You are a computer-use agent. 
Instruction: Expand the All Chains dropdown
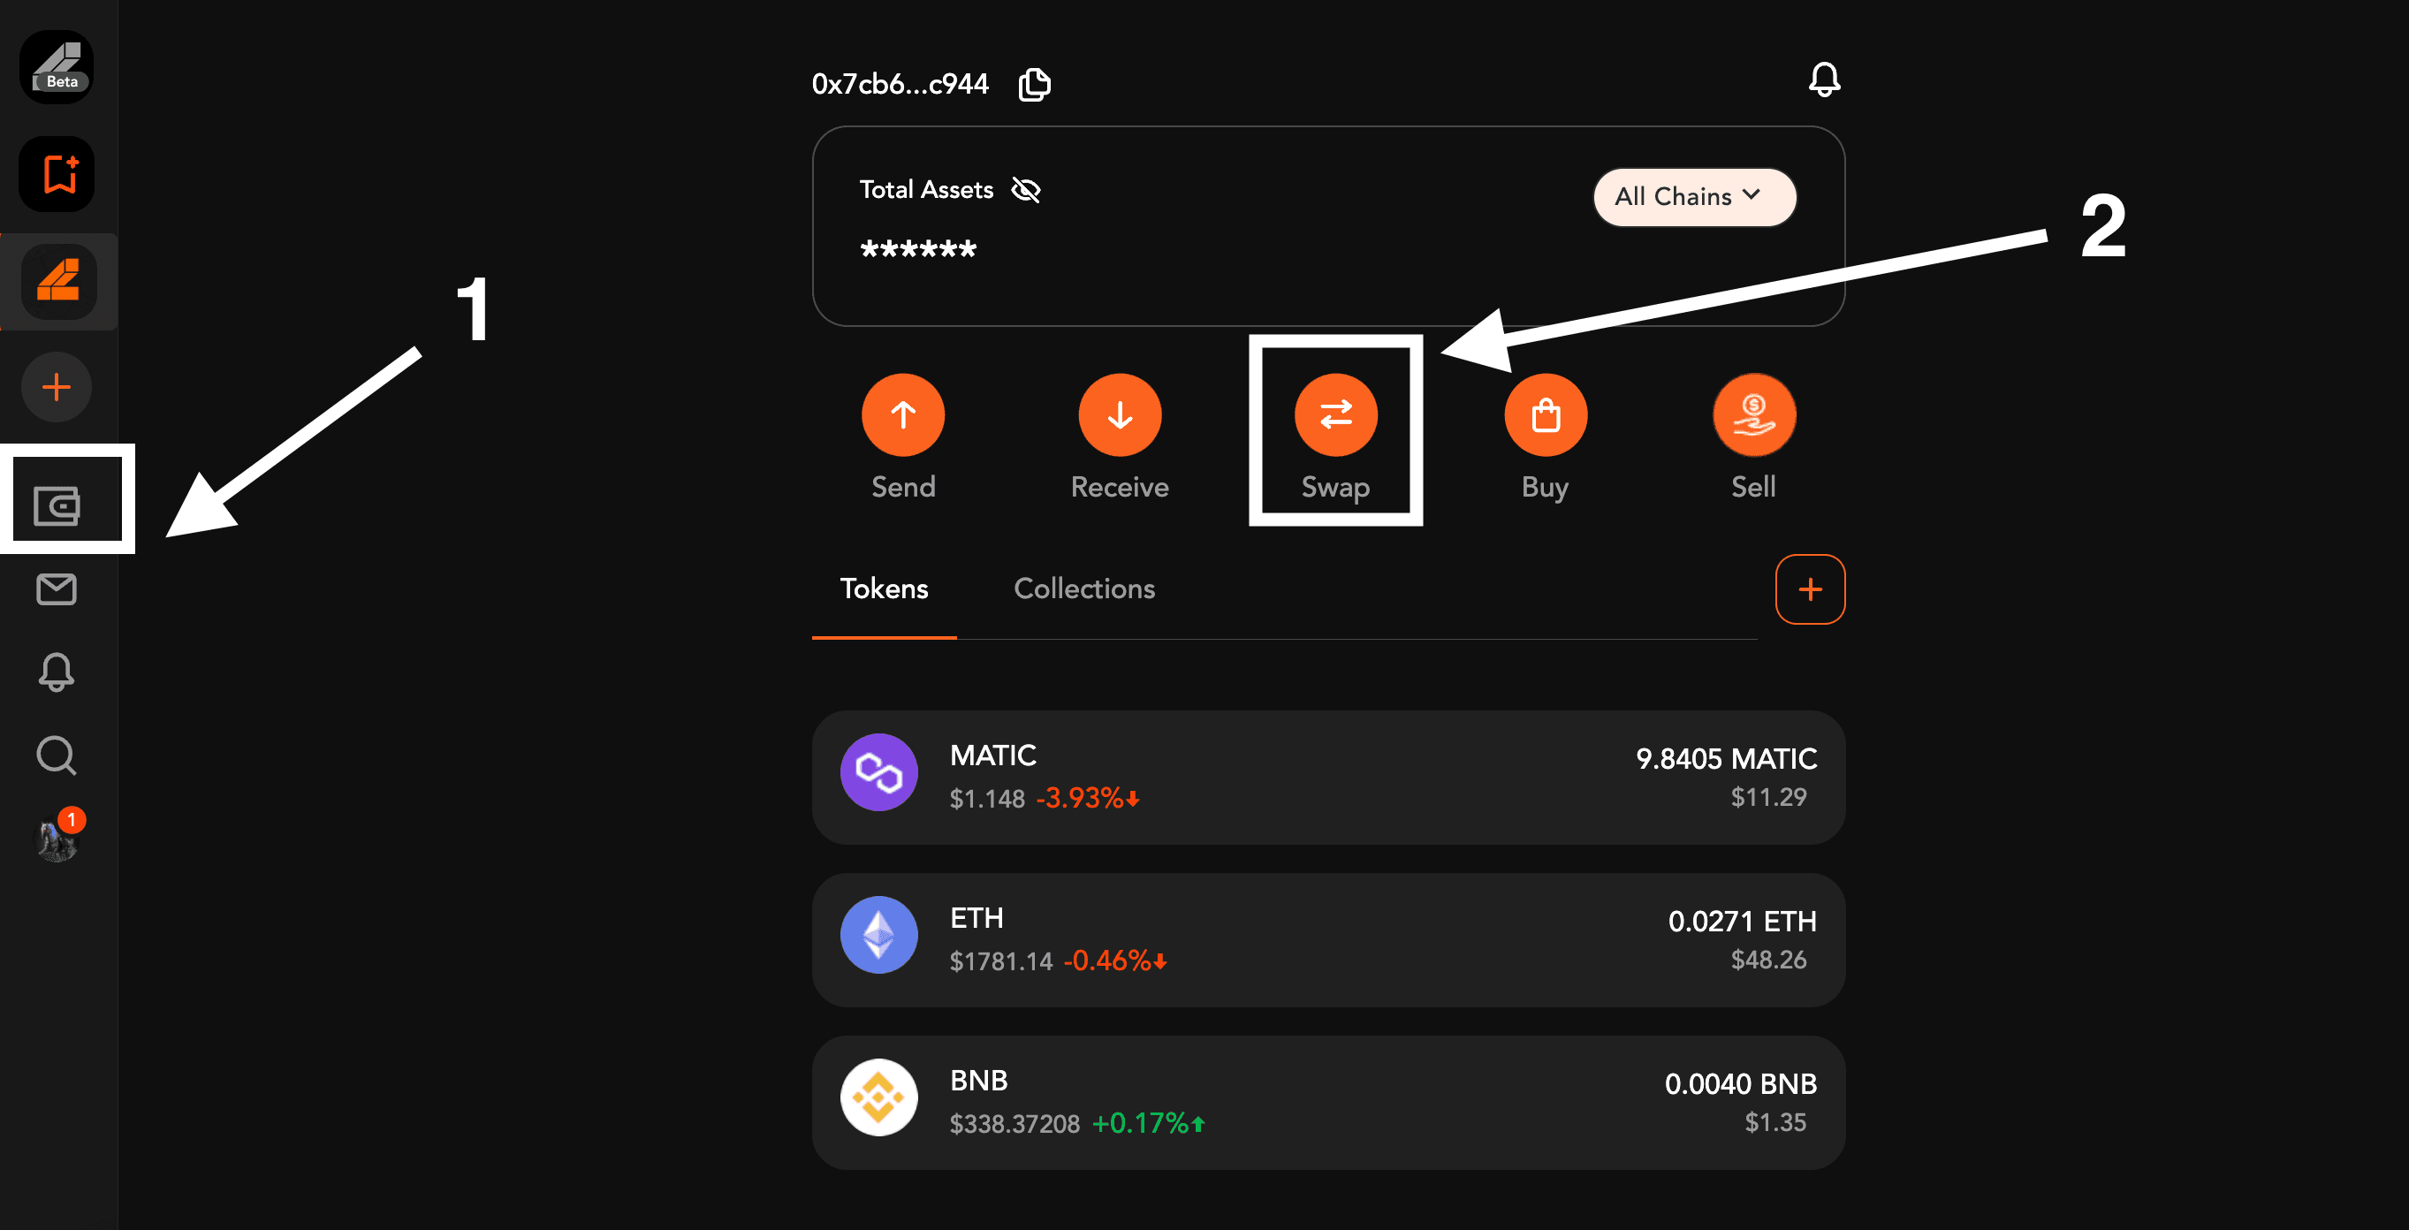[x=1693, y=196]
